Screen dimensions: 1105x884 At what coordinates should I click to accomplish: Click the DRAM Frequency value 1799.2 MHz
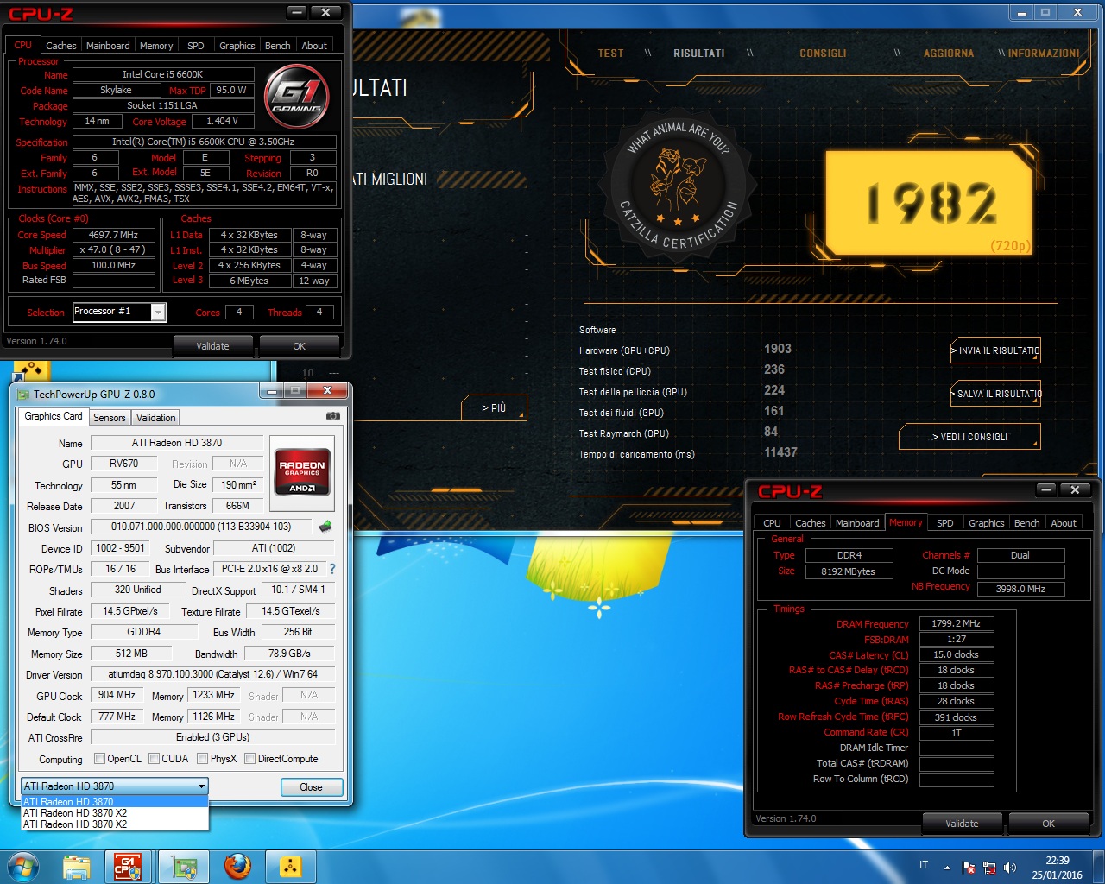(x=957, y=623)
